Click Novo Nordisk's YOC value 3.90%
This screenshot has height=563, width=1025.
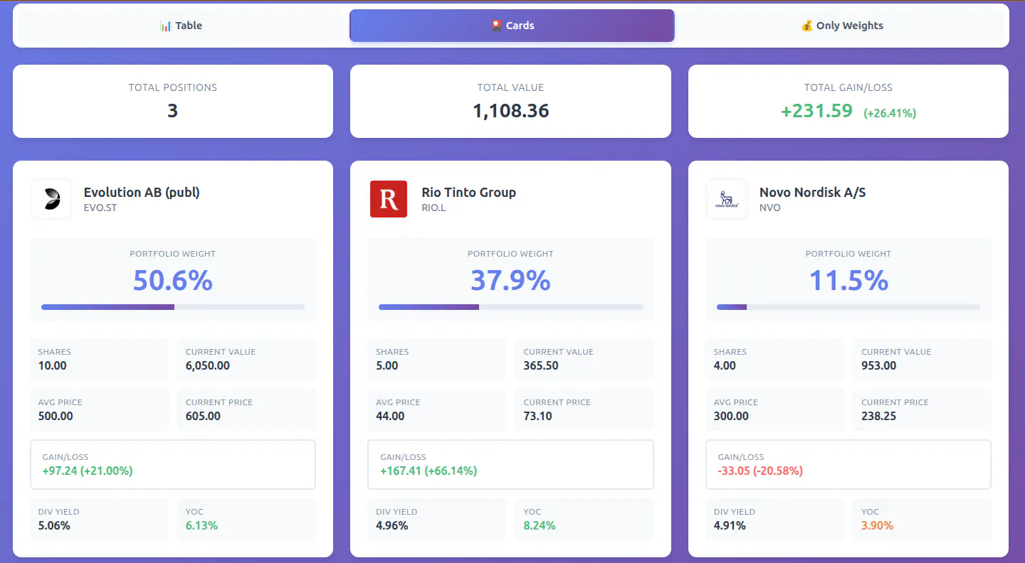[x=877, y=525]
